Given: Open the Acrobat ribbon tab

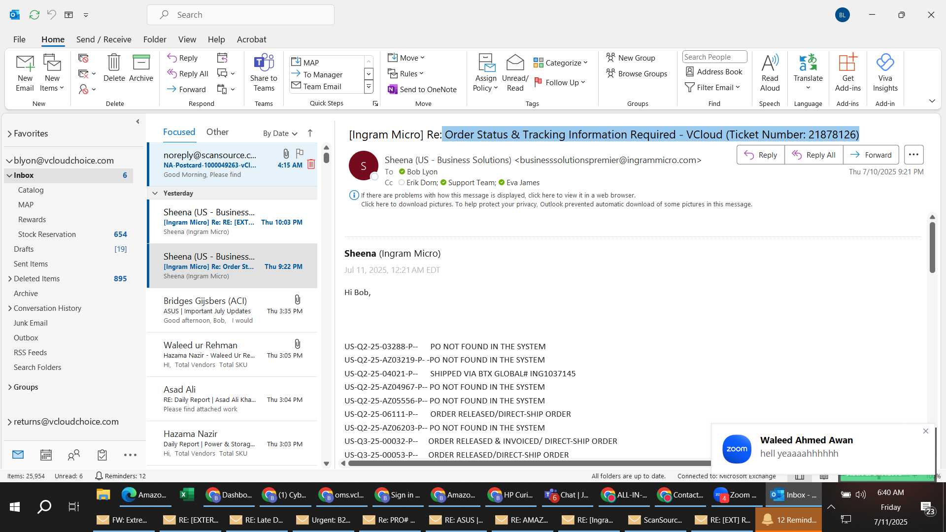Looking at the screenshot, I should (x=251, y=39).
